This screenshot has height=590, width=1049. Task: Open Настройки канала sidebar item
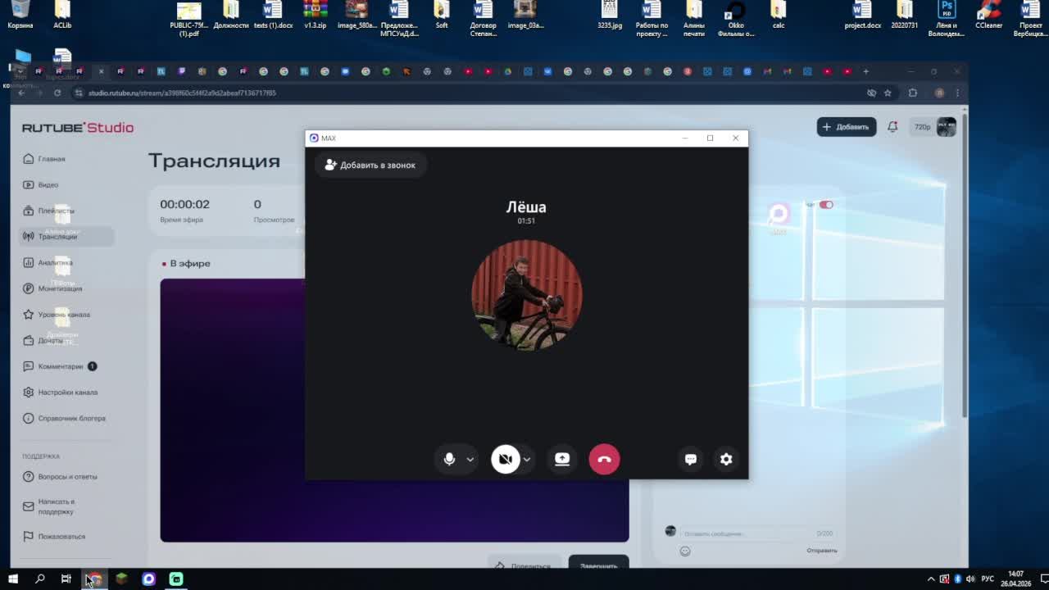point(67,393)
